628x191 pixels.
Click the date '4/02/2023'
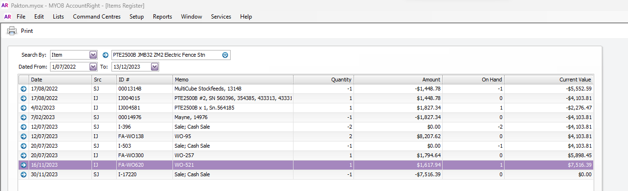(43, 108)
